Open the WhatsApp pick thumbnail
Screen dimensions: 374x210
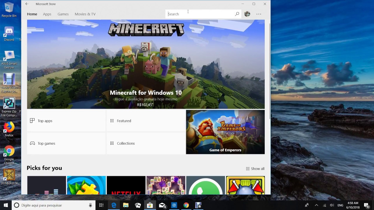pyautogui.click(x=205, y=185)
